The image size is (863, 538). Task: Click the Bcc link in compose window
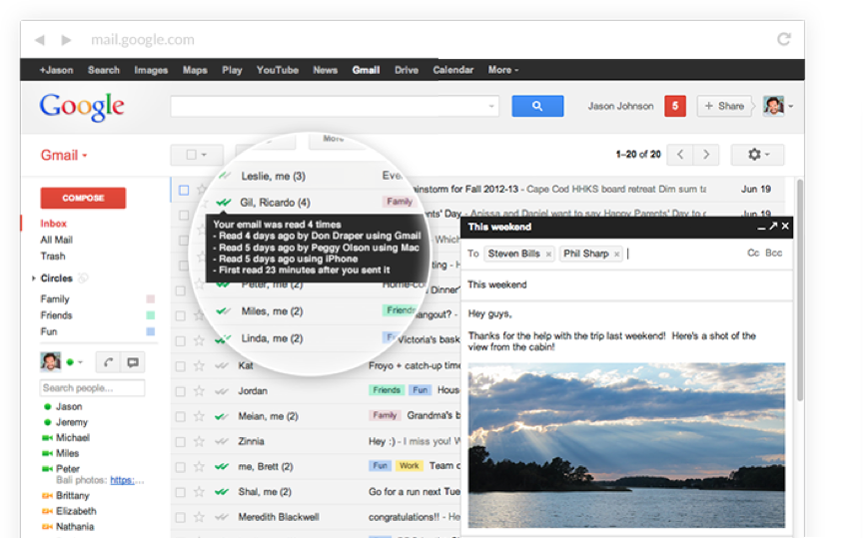[774, 254]
